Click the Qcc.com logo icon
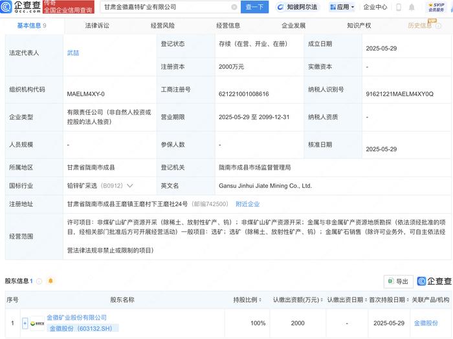453x339 pixels. click(x=6, y=6)
